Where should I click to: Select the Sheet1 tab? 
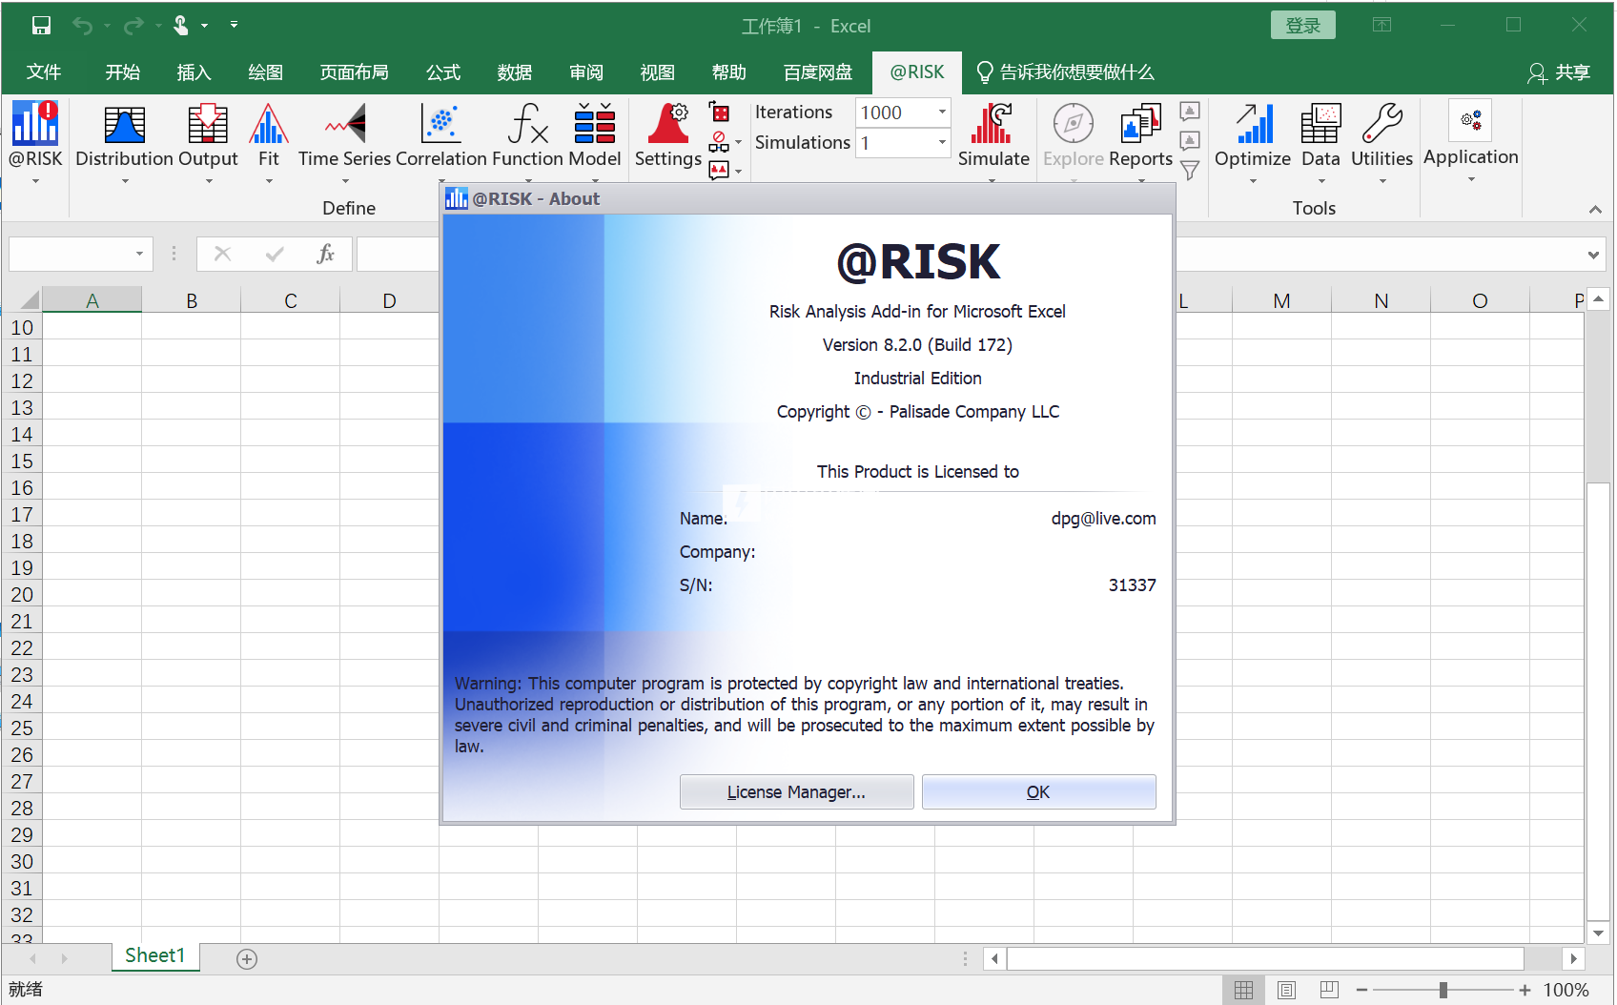[155, 956]
